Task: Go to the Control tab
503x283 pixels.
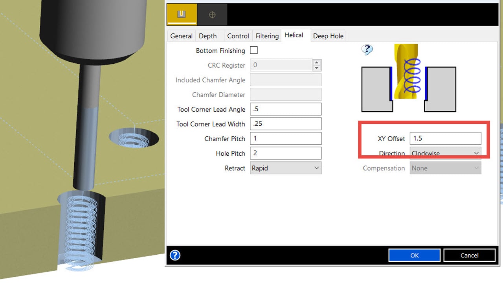Action: [x=238, y=36]
